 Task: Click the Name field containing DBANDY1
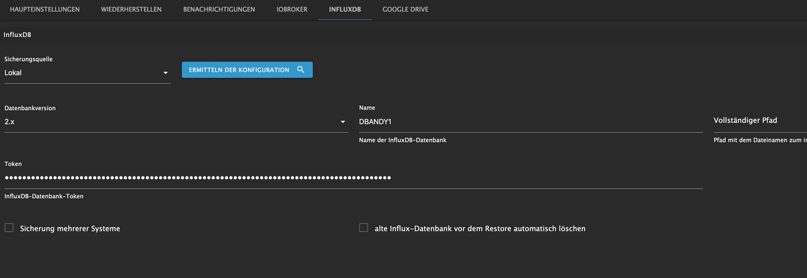[x=530, y=122]
